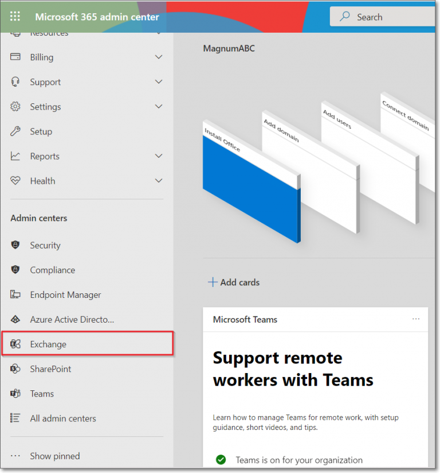Viewport: 440px width, 473px height.
Task: Click in the Search box
Action: tap(382, 17)
